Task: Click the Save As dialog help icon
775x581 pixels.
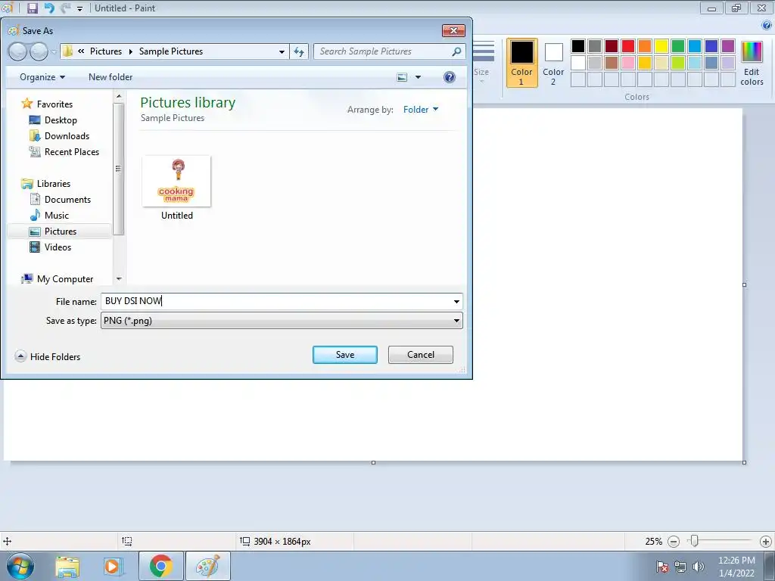Action: pyautogui.click(x=450, y=77)
